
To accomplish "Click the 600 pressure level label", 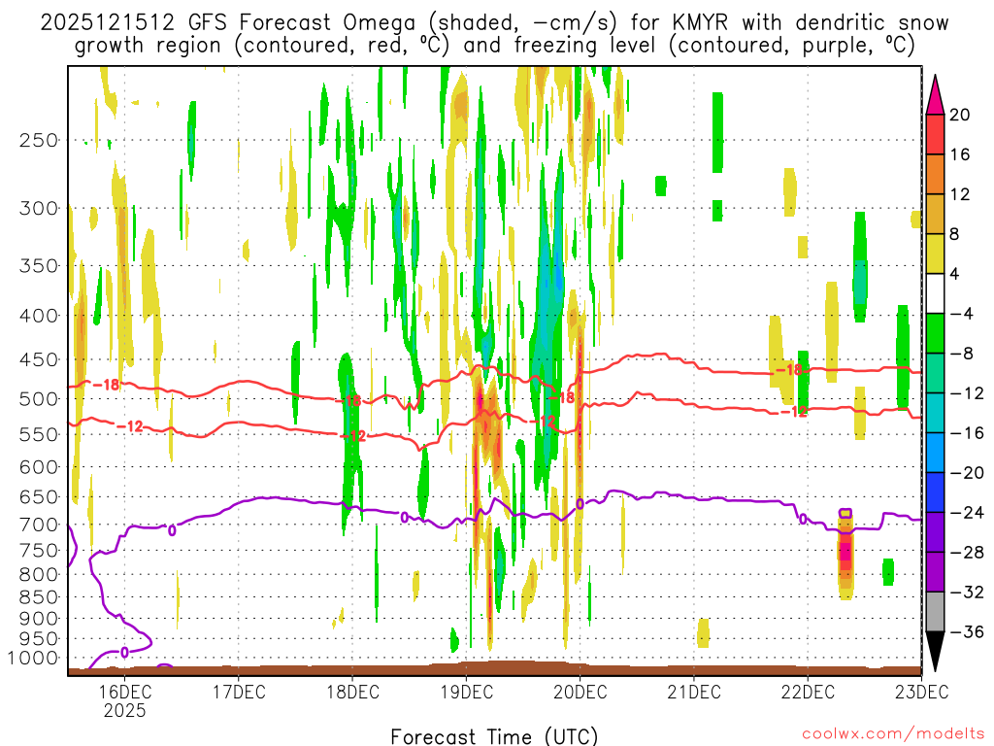I will [39, 467].
